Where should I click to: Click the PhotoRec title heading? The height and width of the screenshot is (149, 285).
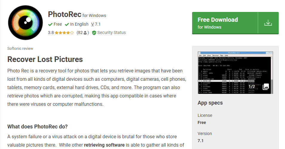[65, 14]
